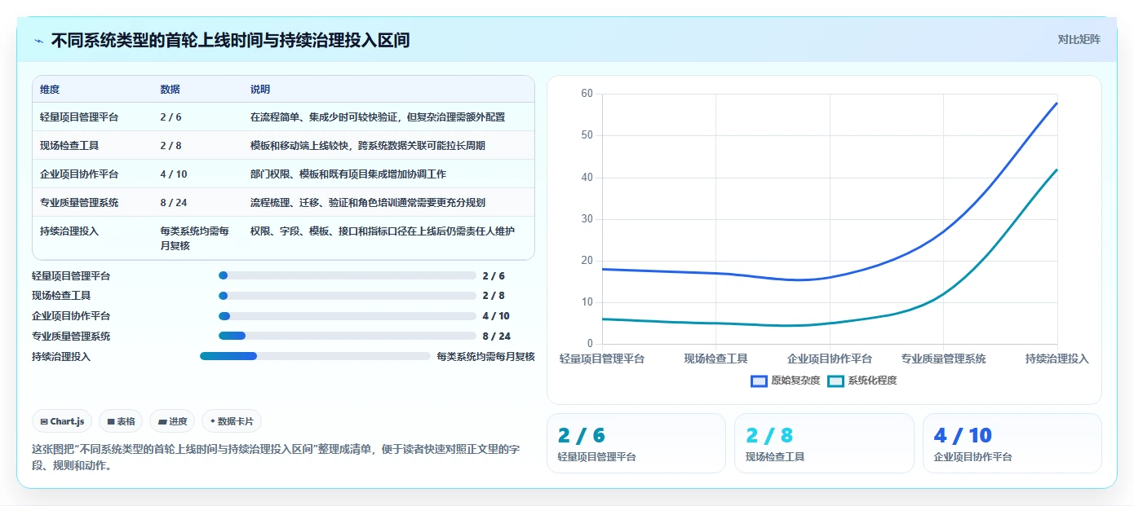
Task: Click the 轻量项目管理平台 progress bar
Action: click(348, 276)
